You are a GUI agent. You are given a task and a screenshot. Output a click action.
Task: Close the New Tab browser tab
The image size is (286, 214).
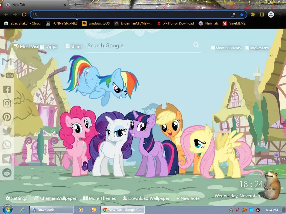pos(65,5)
